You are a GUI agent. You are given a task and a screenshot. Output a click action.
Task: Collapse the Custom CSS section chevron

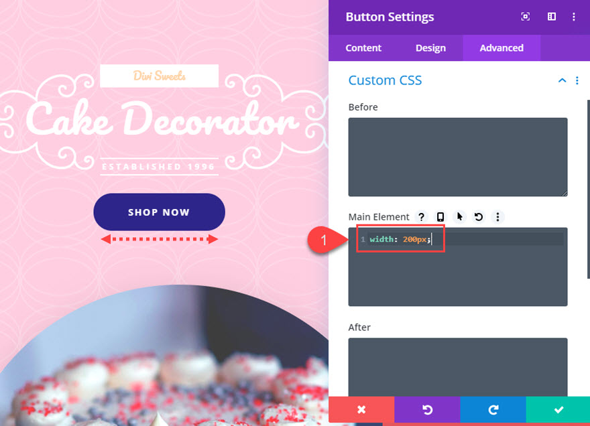point(562,80)
